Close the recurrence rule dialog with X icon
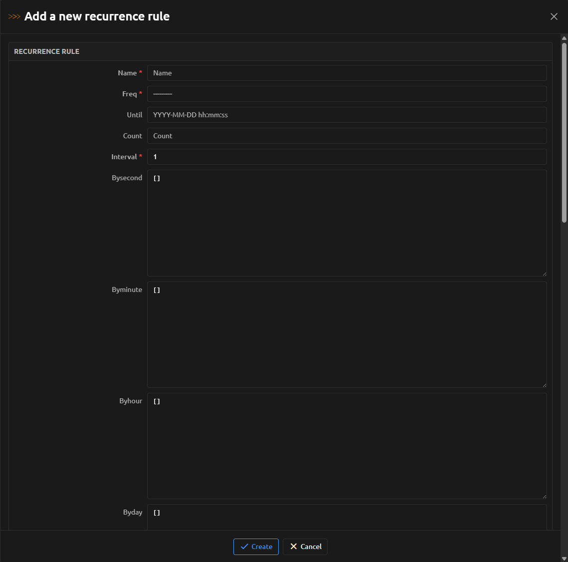Image resolution: width=568 pixels, height=562 pixels. pos(554,16)
